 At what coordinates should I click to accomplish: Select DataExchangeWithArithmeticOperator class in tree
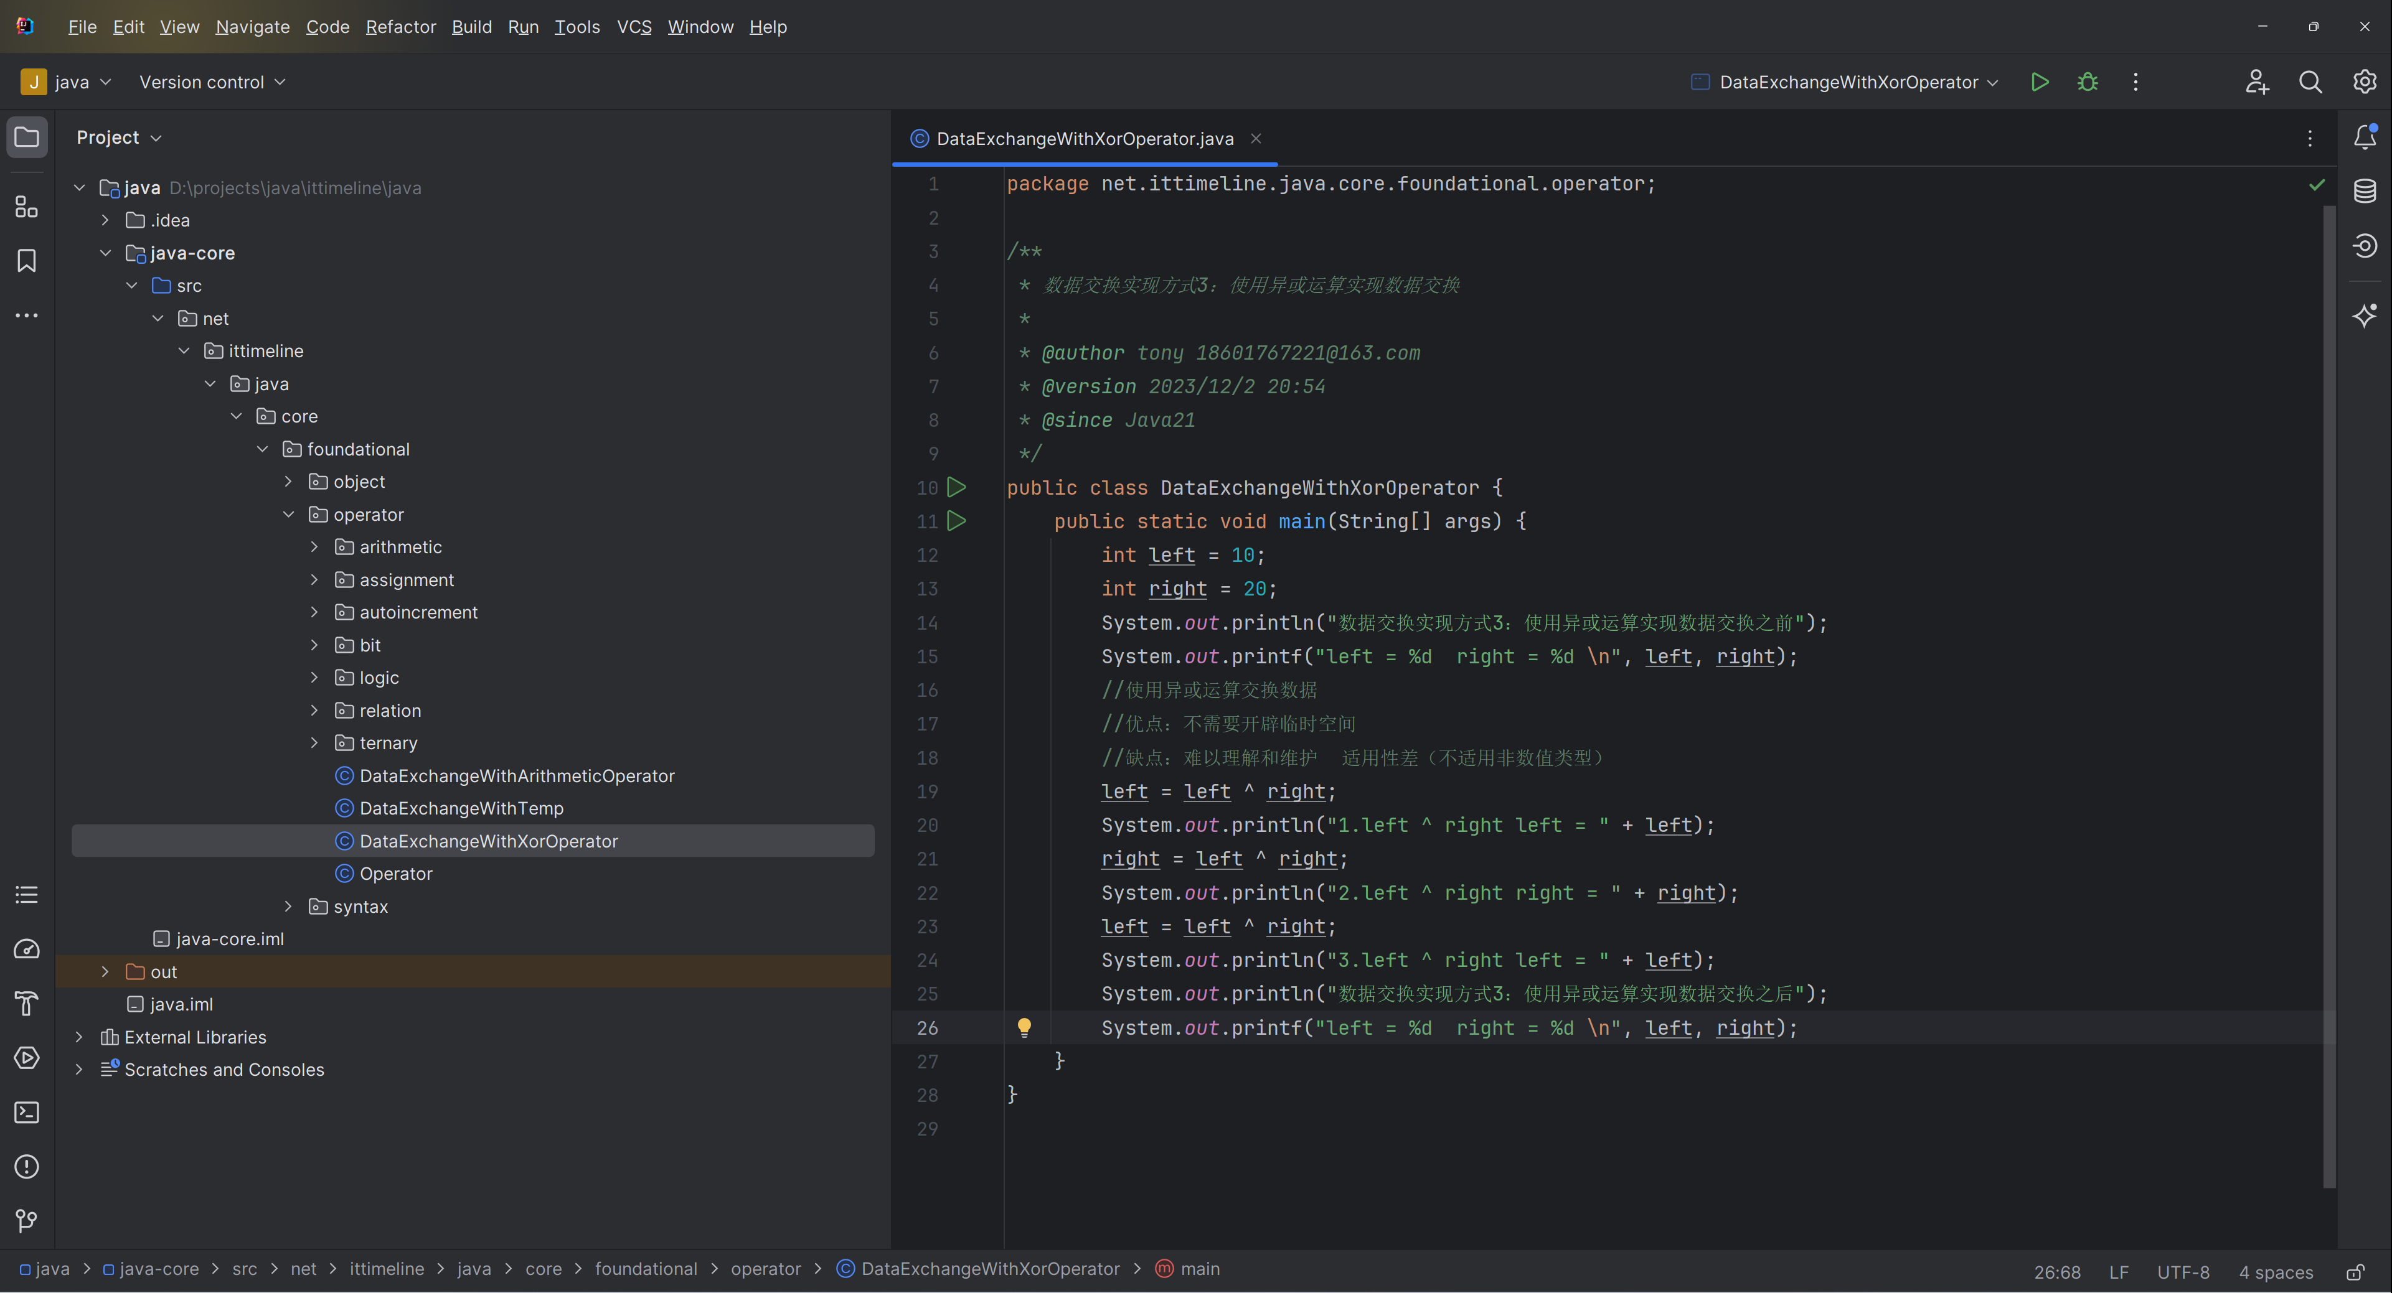[516, 775]
